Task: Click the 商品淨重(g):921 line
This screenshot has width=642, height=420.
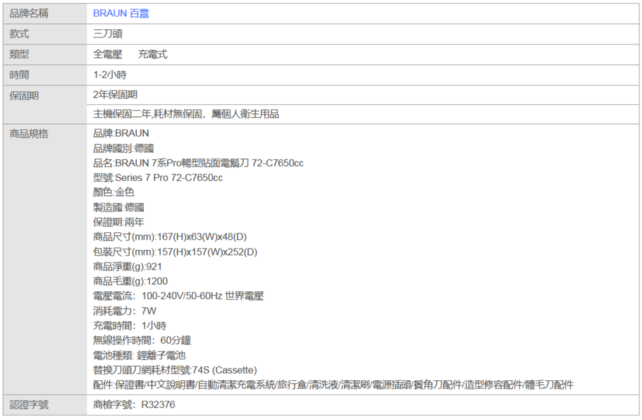Action: pyautogui.click(x=127, y=267)
